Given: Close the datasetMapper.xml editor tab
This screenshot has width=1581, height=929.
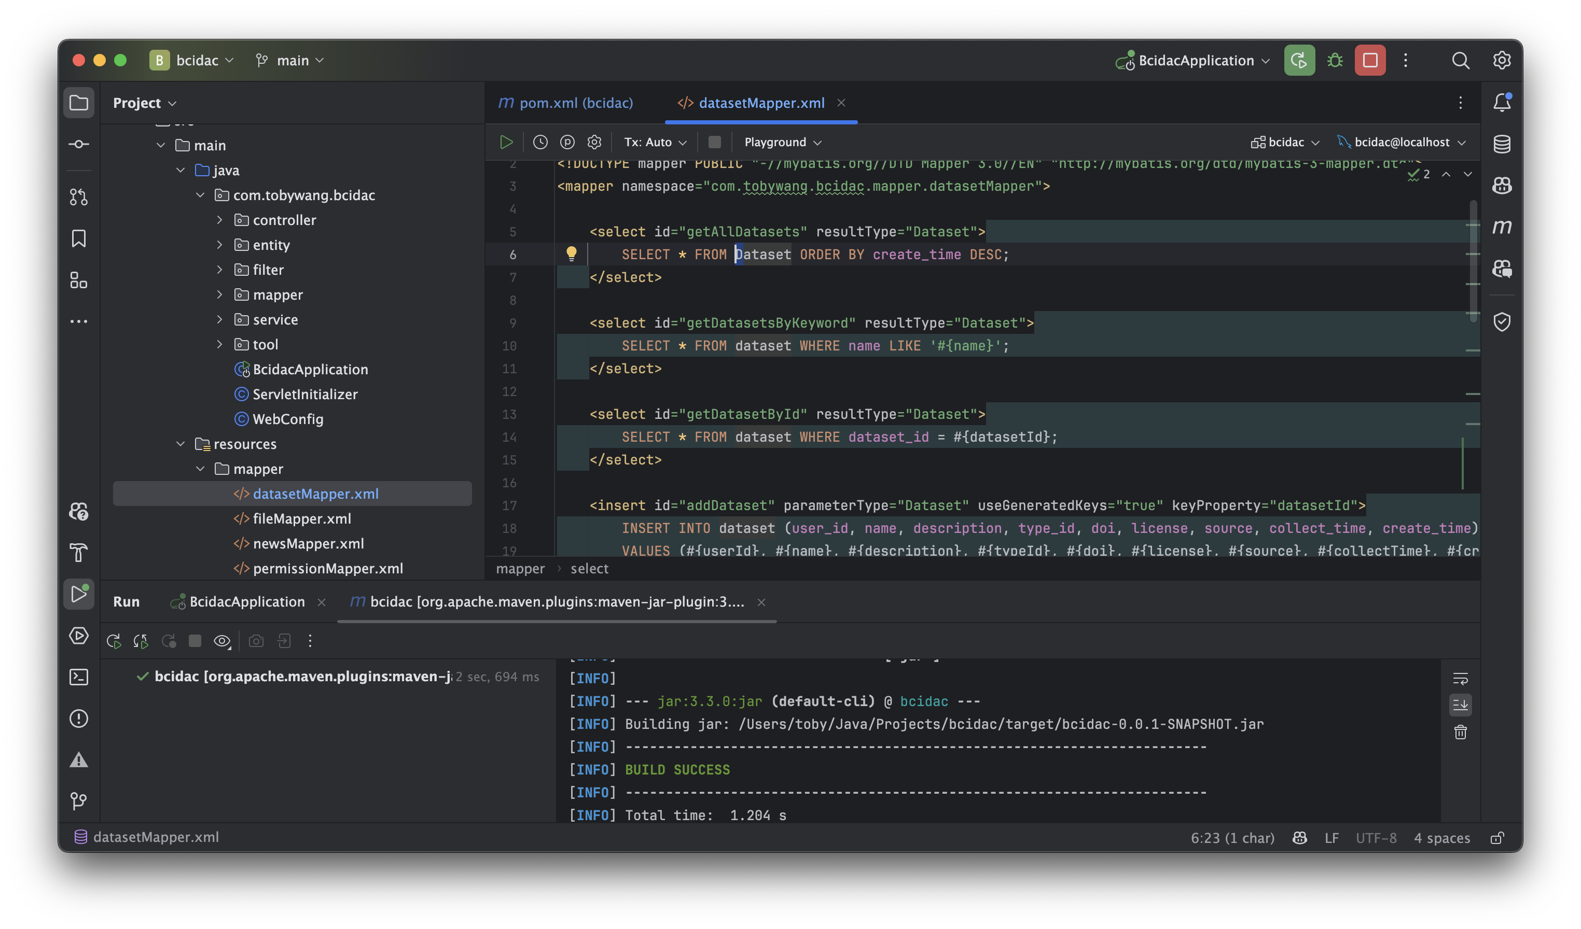Looking at the screenshot, I should click(x=841, y=103).
